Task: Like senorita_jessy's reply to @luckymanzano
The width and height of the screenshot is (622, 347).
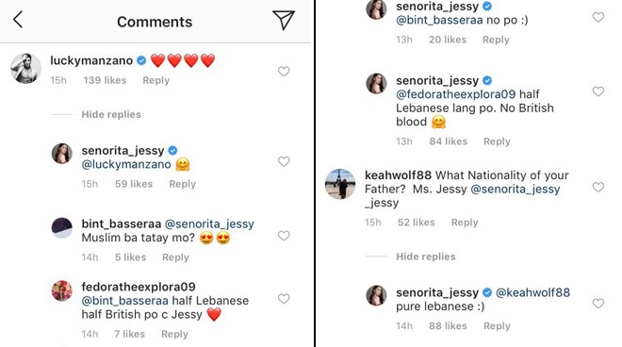Action: (x=284, y=161)
